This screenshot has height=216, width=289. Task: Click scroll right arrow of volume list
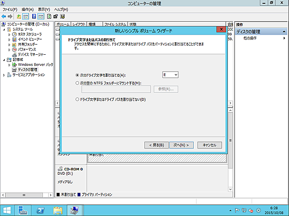(230, 103)
